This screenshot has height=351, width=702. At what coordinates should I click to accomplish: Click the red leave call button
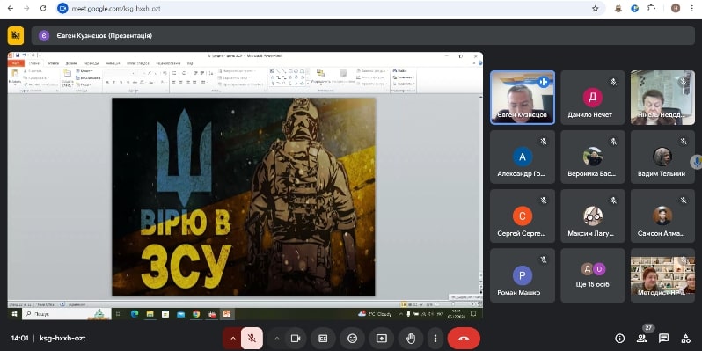pos(464,339)
